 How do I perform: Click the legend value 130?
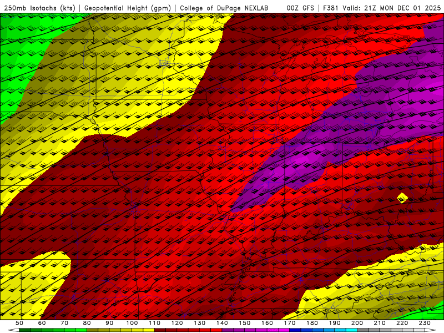tap(199, 323)
